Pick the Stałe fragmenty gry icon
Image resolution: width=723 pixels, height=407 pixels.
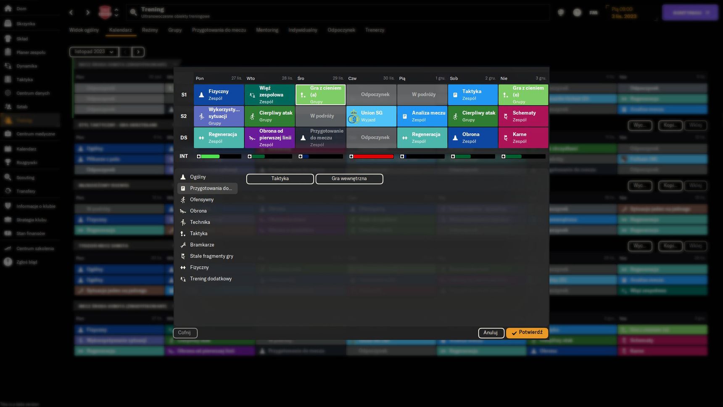pos(183,256)
